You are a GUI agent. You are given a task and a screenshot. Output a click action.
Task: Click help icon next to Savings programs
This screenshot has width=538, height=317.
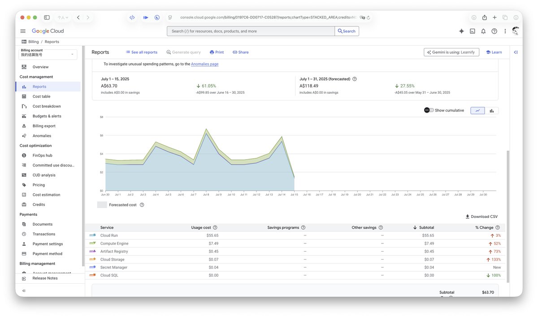click(x=303, y=228)
